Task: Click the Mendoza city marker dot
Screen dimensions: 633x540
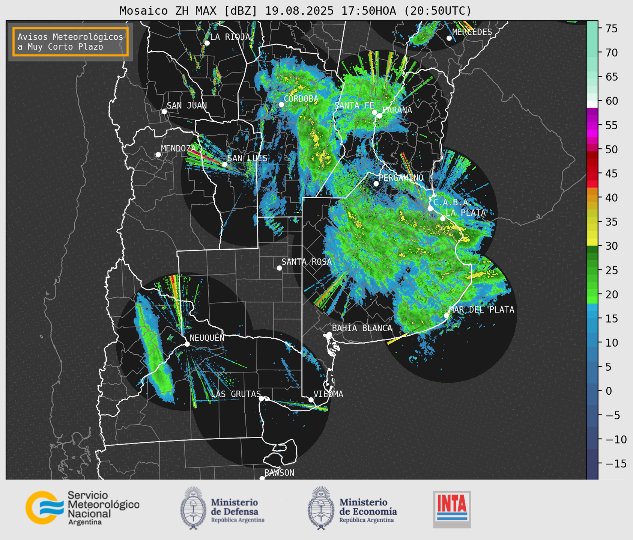Action: (x=158, y=155)
